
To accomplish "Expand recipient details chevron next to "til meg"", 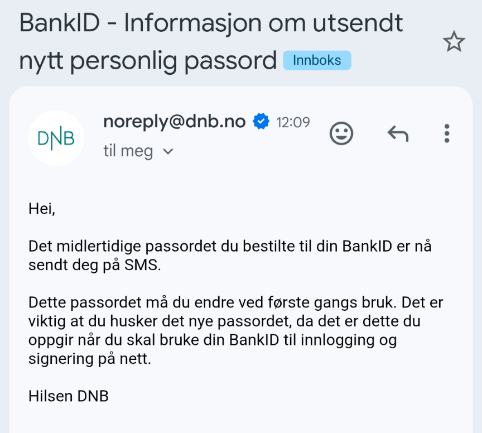I will 167,152.
